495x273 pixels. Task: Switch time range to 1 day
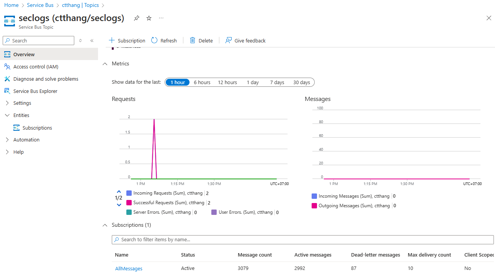(253, 82)
